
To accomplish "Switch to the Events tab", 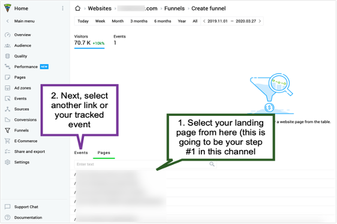I will (x=81, y=153).
